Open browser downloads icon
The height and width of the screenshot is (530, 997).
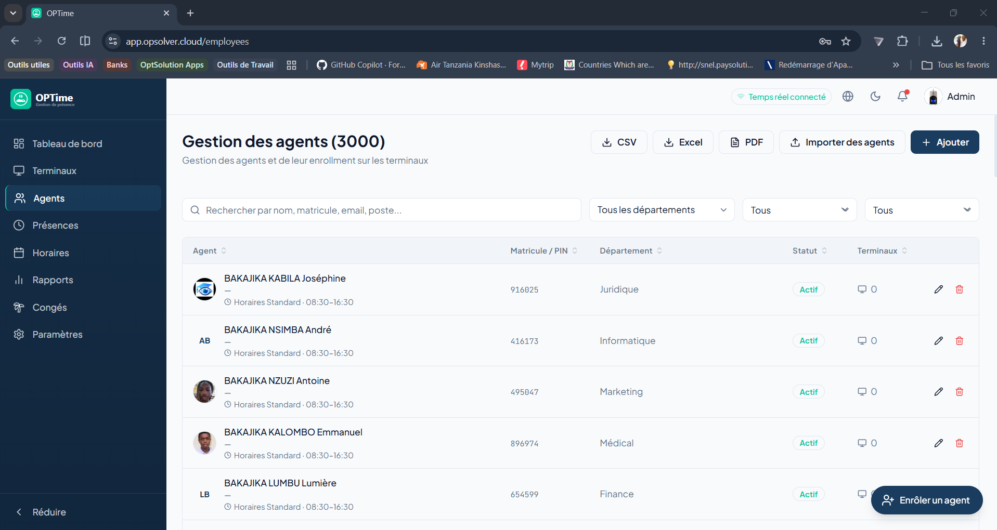[937, 41]
